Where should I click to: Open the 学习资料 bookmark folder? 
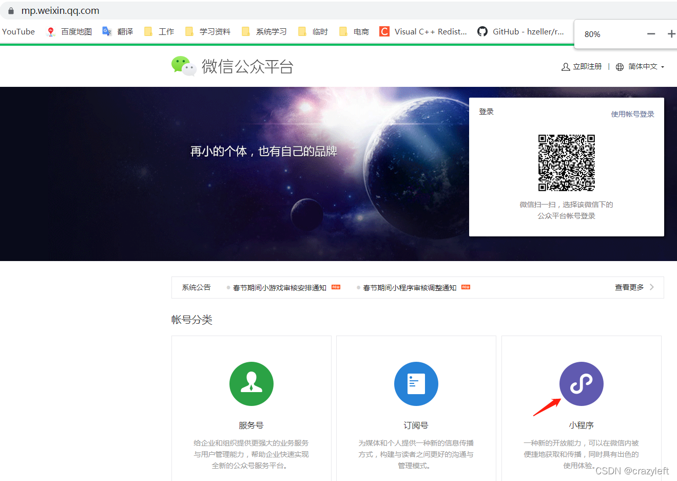tap(208, 32)
